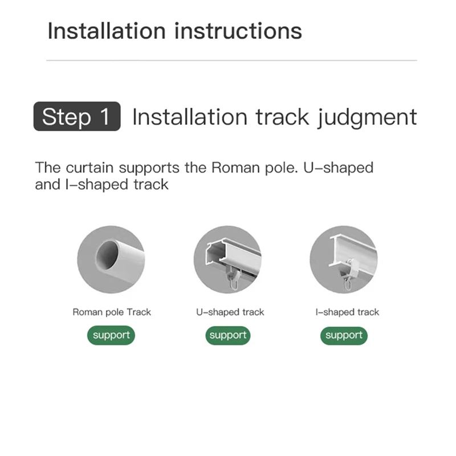Select the U-shaped track circular image
The height and width of the screenshot is (456, 456).
227,259
